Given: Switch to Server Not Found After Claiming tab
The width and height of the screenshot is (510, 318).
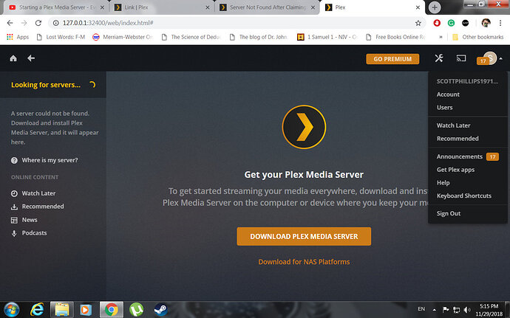Looking at the screenshot, I should [268, 7].
